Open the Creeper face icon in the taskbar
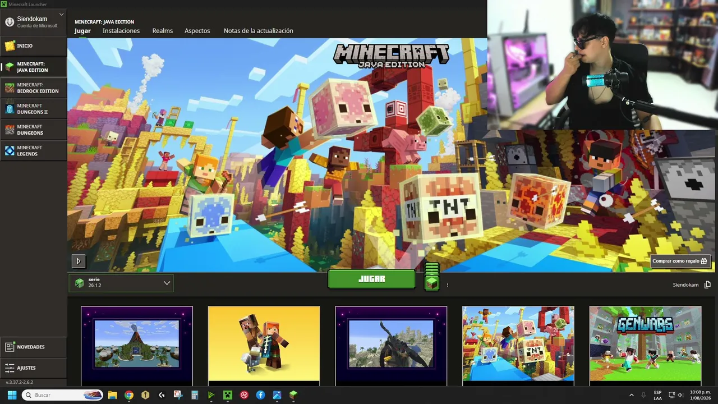Screen dimensions: 718x404 pyautogui.click(x=228, y=395)
